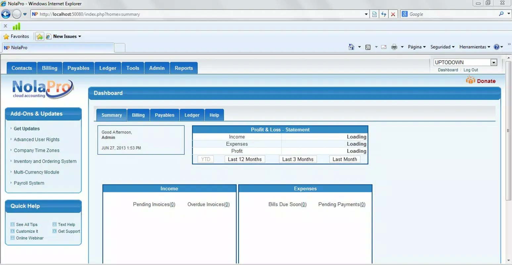The height and width of the screenshot is (265, 512).
Task: Click the Home page icon
Action: [351, 47]
